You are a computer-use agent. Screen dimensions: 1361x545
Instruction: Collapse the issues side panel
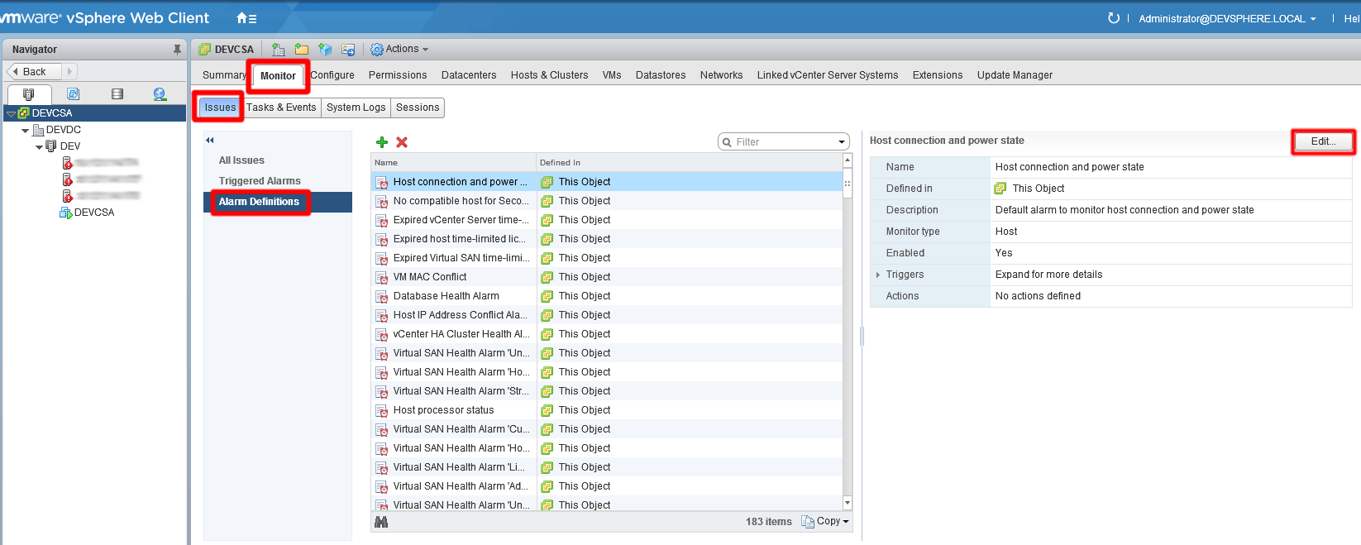(210, 141)
